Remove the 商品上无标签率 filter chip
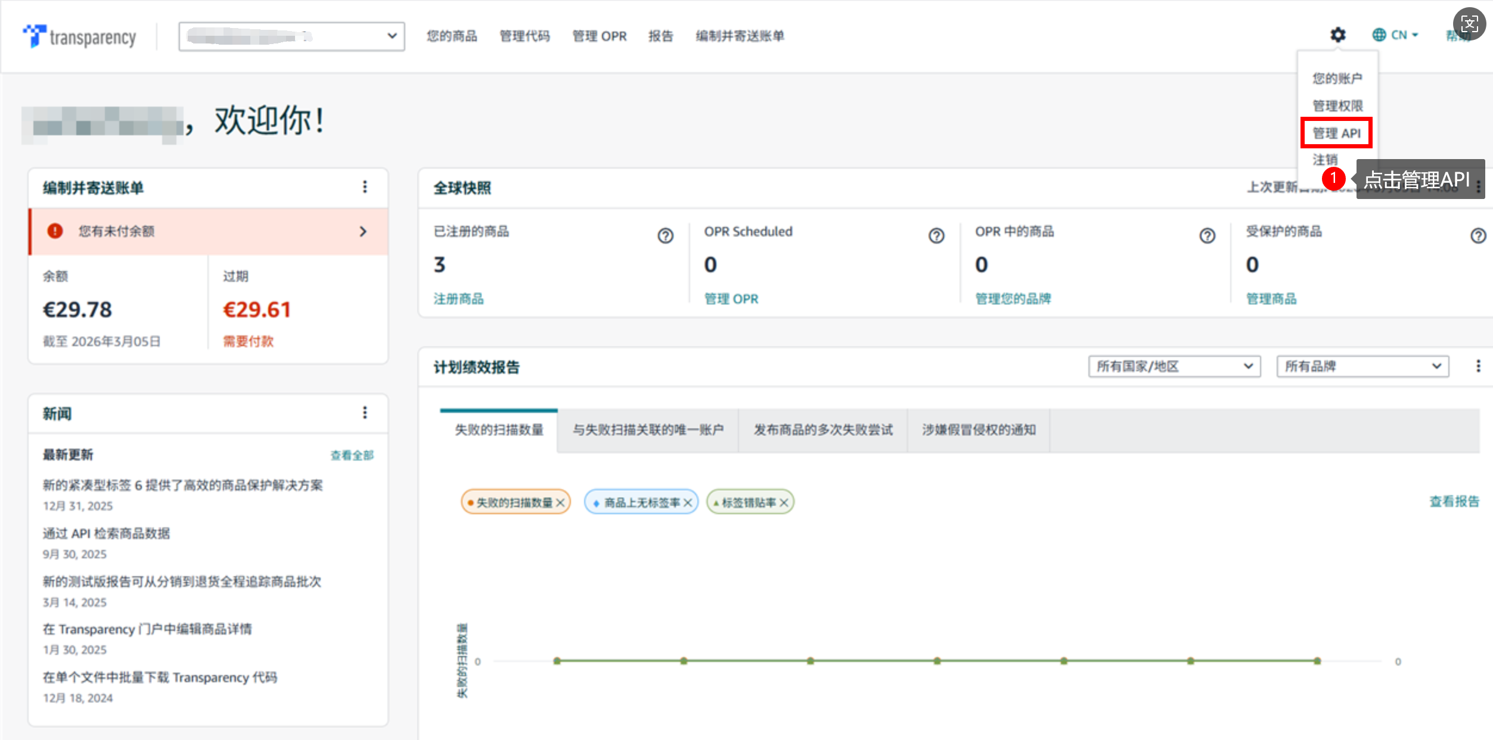The image size is (1493, 740). (688, 503)
